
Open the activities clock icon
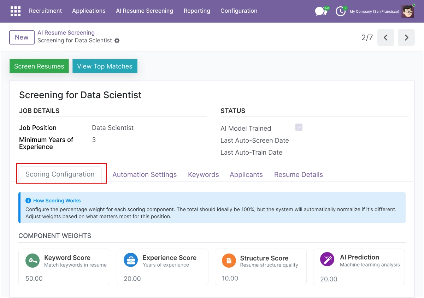click(341, 11)
